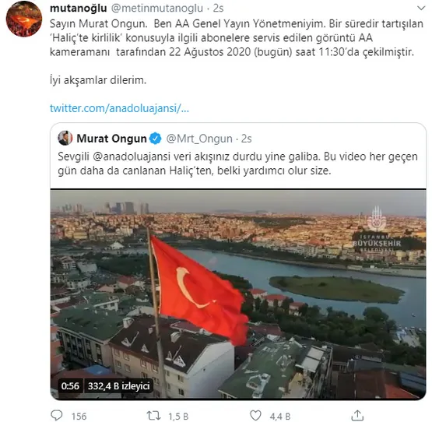Viewport: 432px width, 422px height.
Task: Click the mutanoğlu display name
Action: pos(79,9)
